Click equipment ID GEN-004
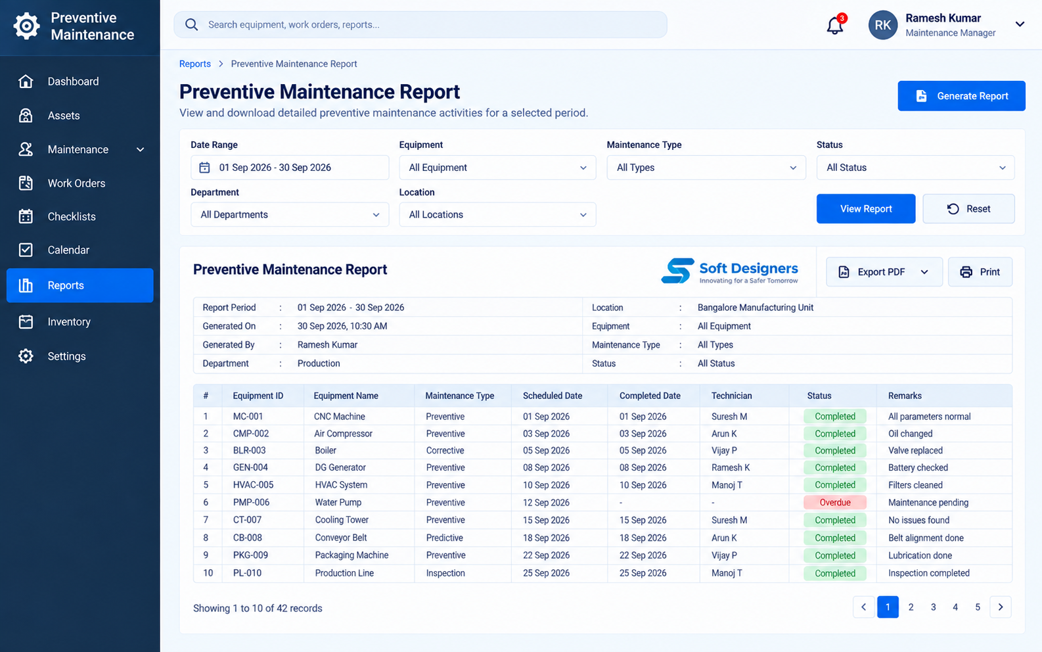The height and width of the screenshot is (652, 1042). [250, 468]
